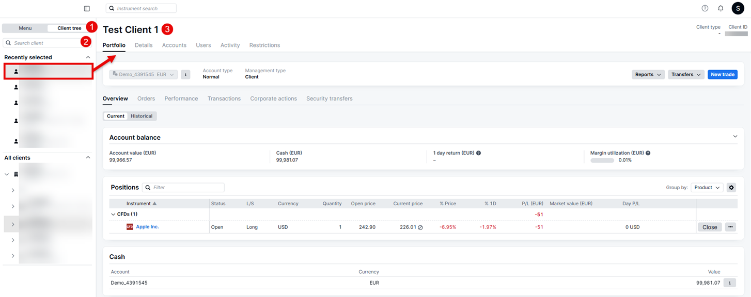Open the profile avatar menu
This screenshot has width=751, height=297.
pyautogui.click(x=738, y=8)
